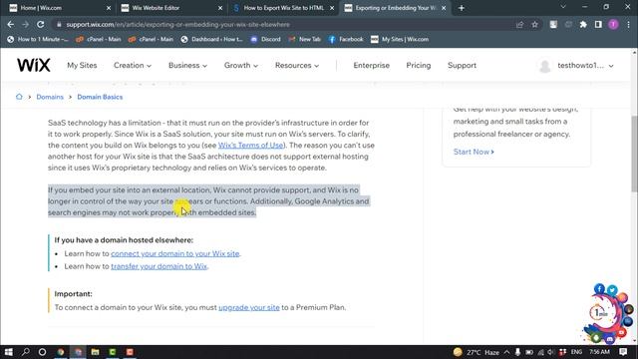Click the breadcrumb home icon

(x=19, y=97)
